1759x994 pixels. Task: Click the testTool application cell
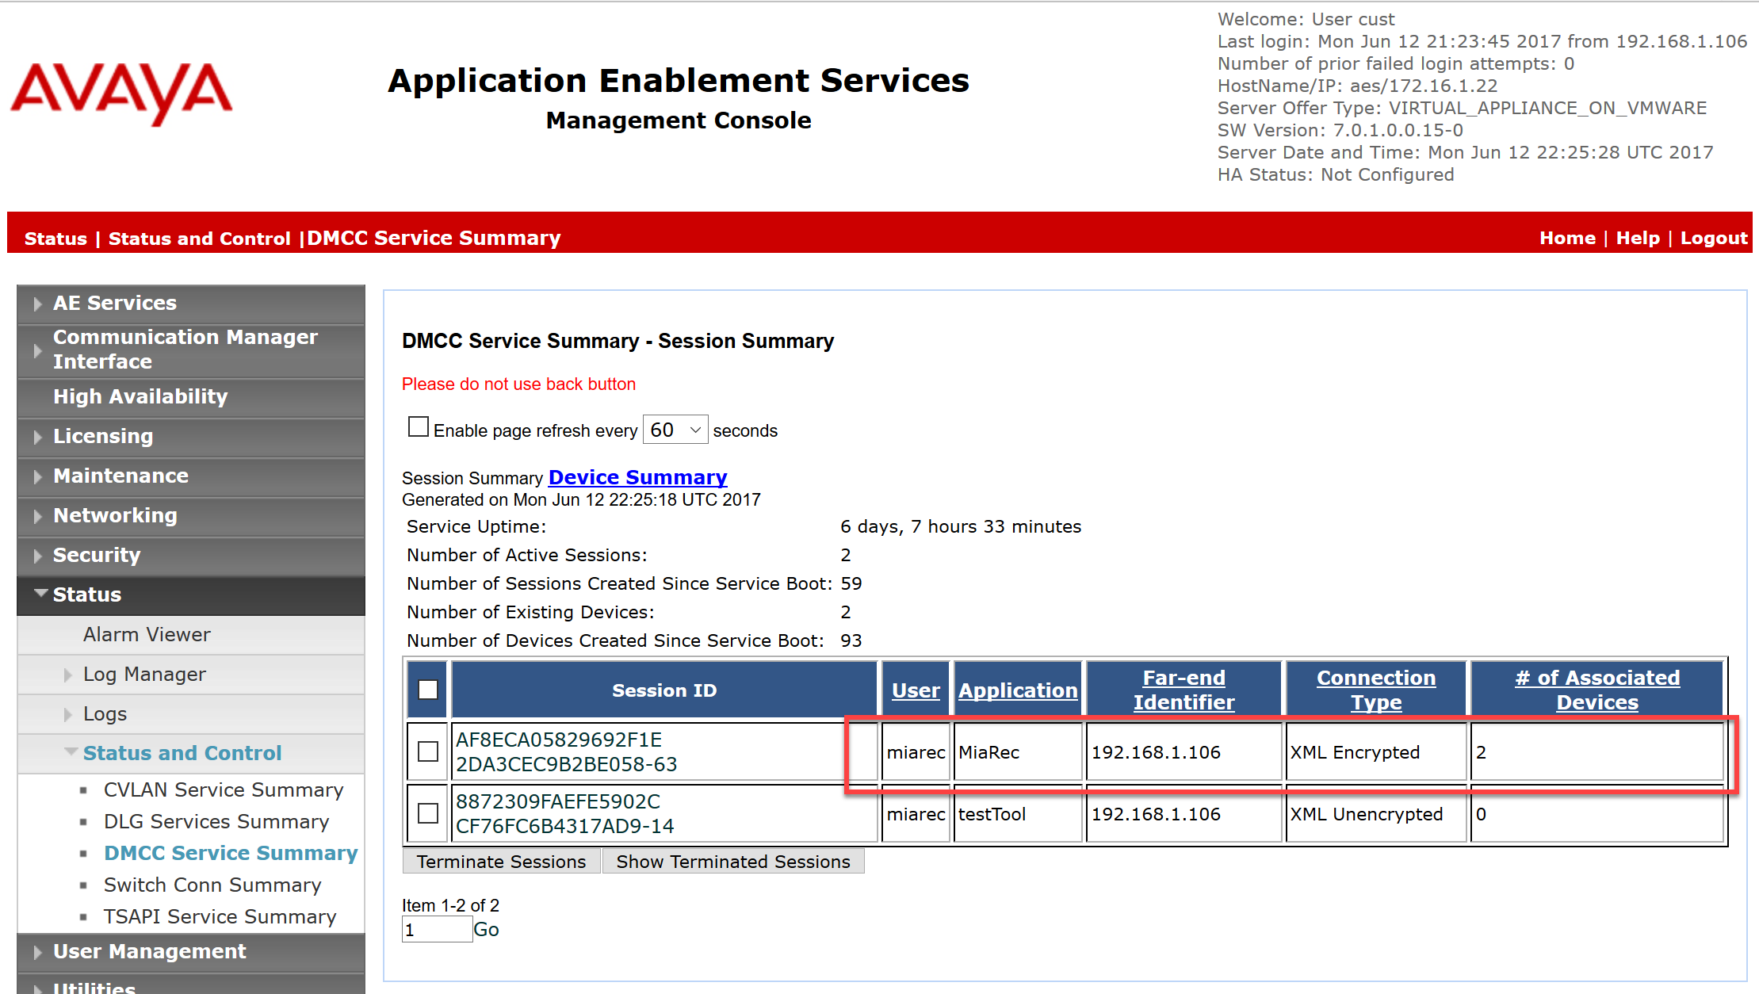(x=1018, y=814)
